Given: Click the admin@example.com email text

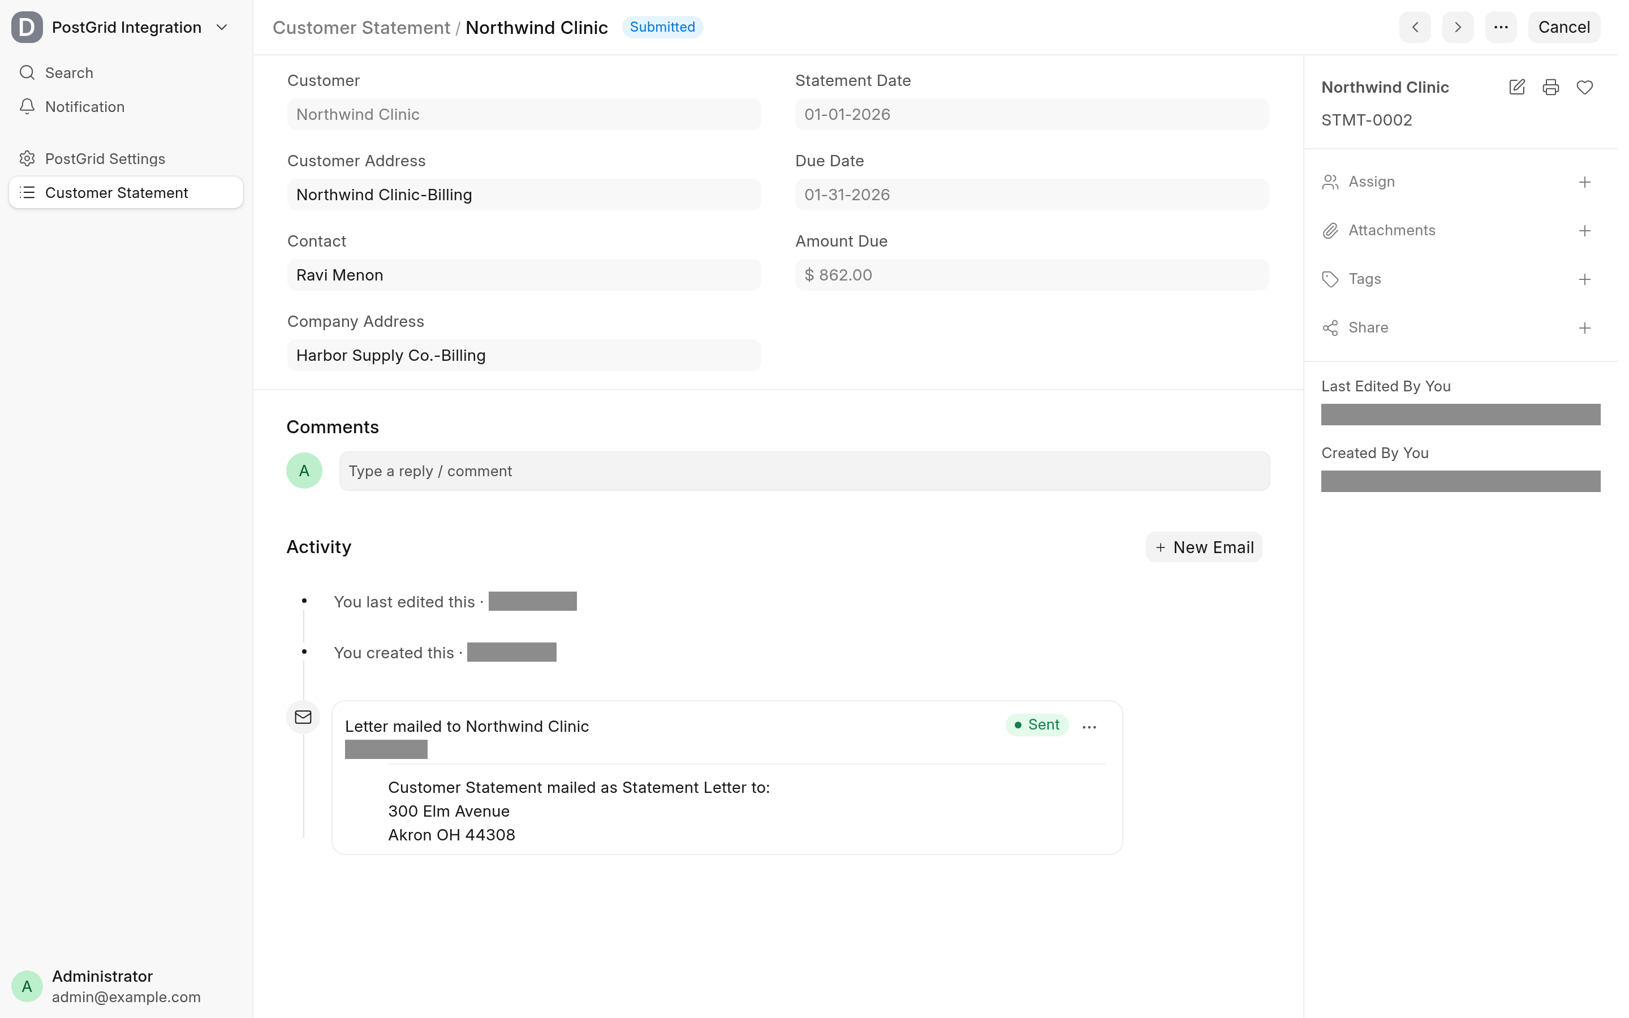Looking at the screenshot, I should coord(127,997).
